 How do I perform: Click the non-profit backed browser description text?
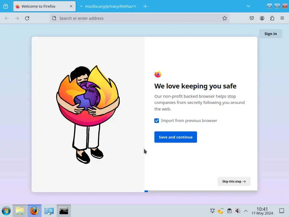click(x=200, y=103)
